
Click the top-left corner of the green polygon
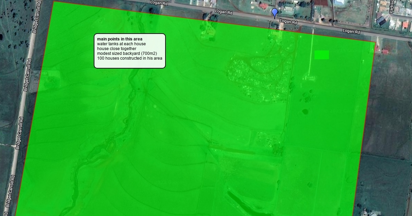(x=54, y=2)
